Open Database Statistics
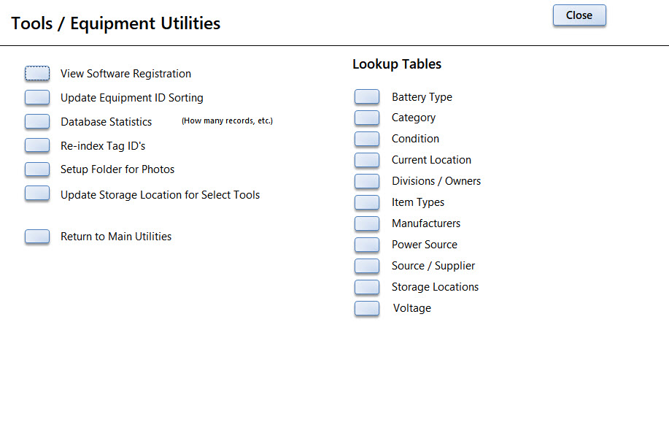669x444 pixels. click(x=37, y=122)
